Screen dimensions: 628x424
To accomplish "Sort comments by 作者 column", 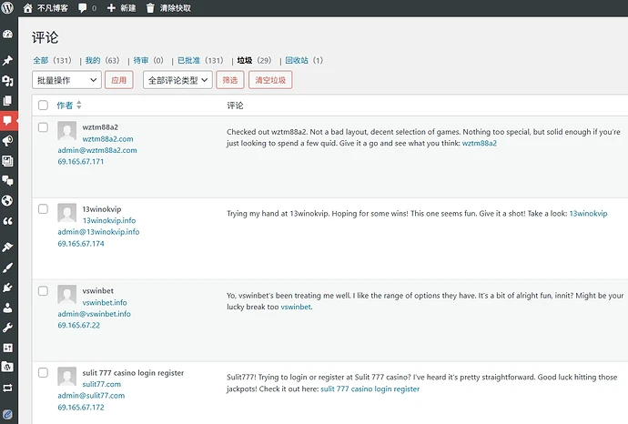I will (x=69, y=106).
